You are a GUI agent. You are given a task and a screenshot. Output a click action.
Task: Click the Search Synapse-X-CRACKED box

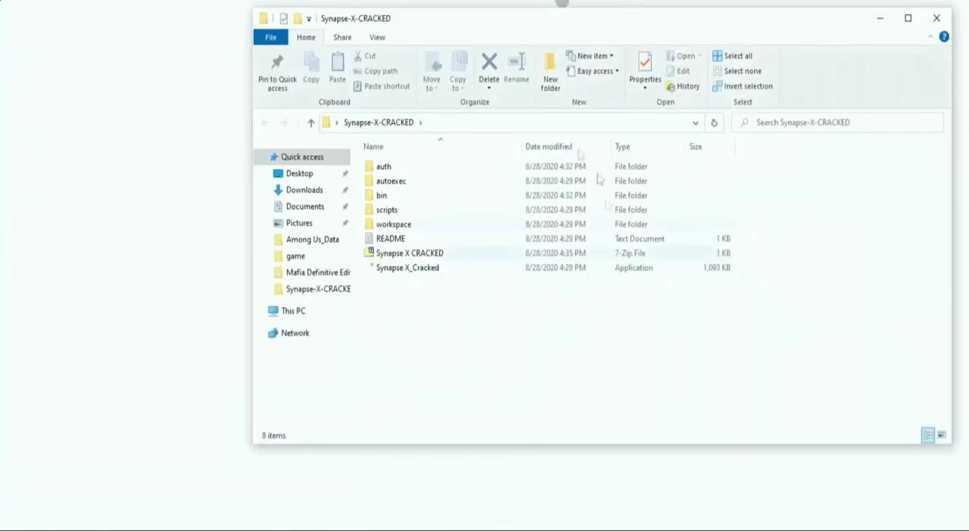(837, 123)
